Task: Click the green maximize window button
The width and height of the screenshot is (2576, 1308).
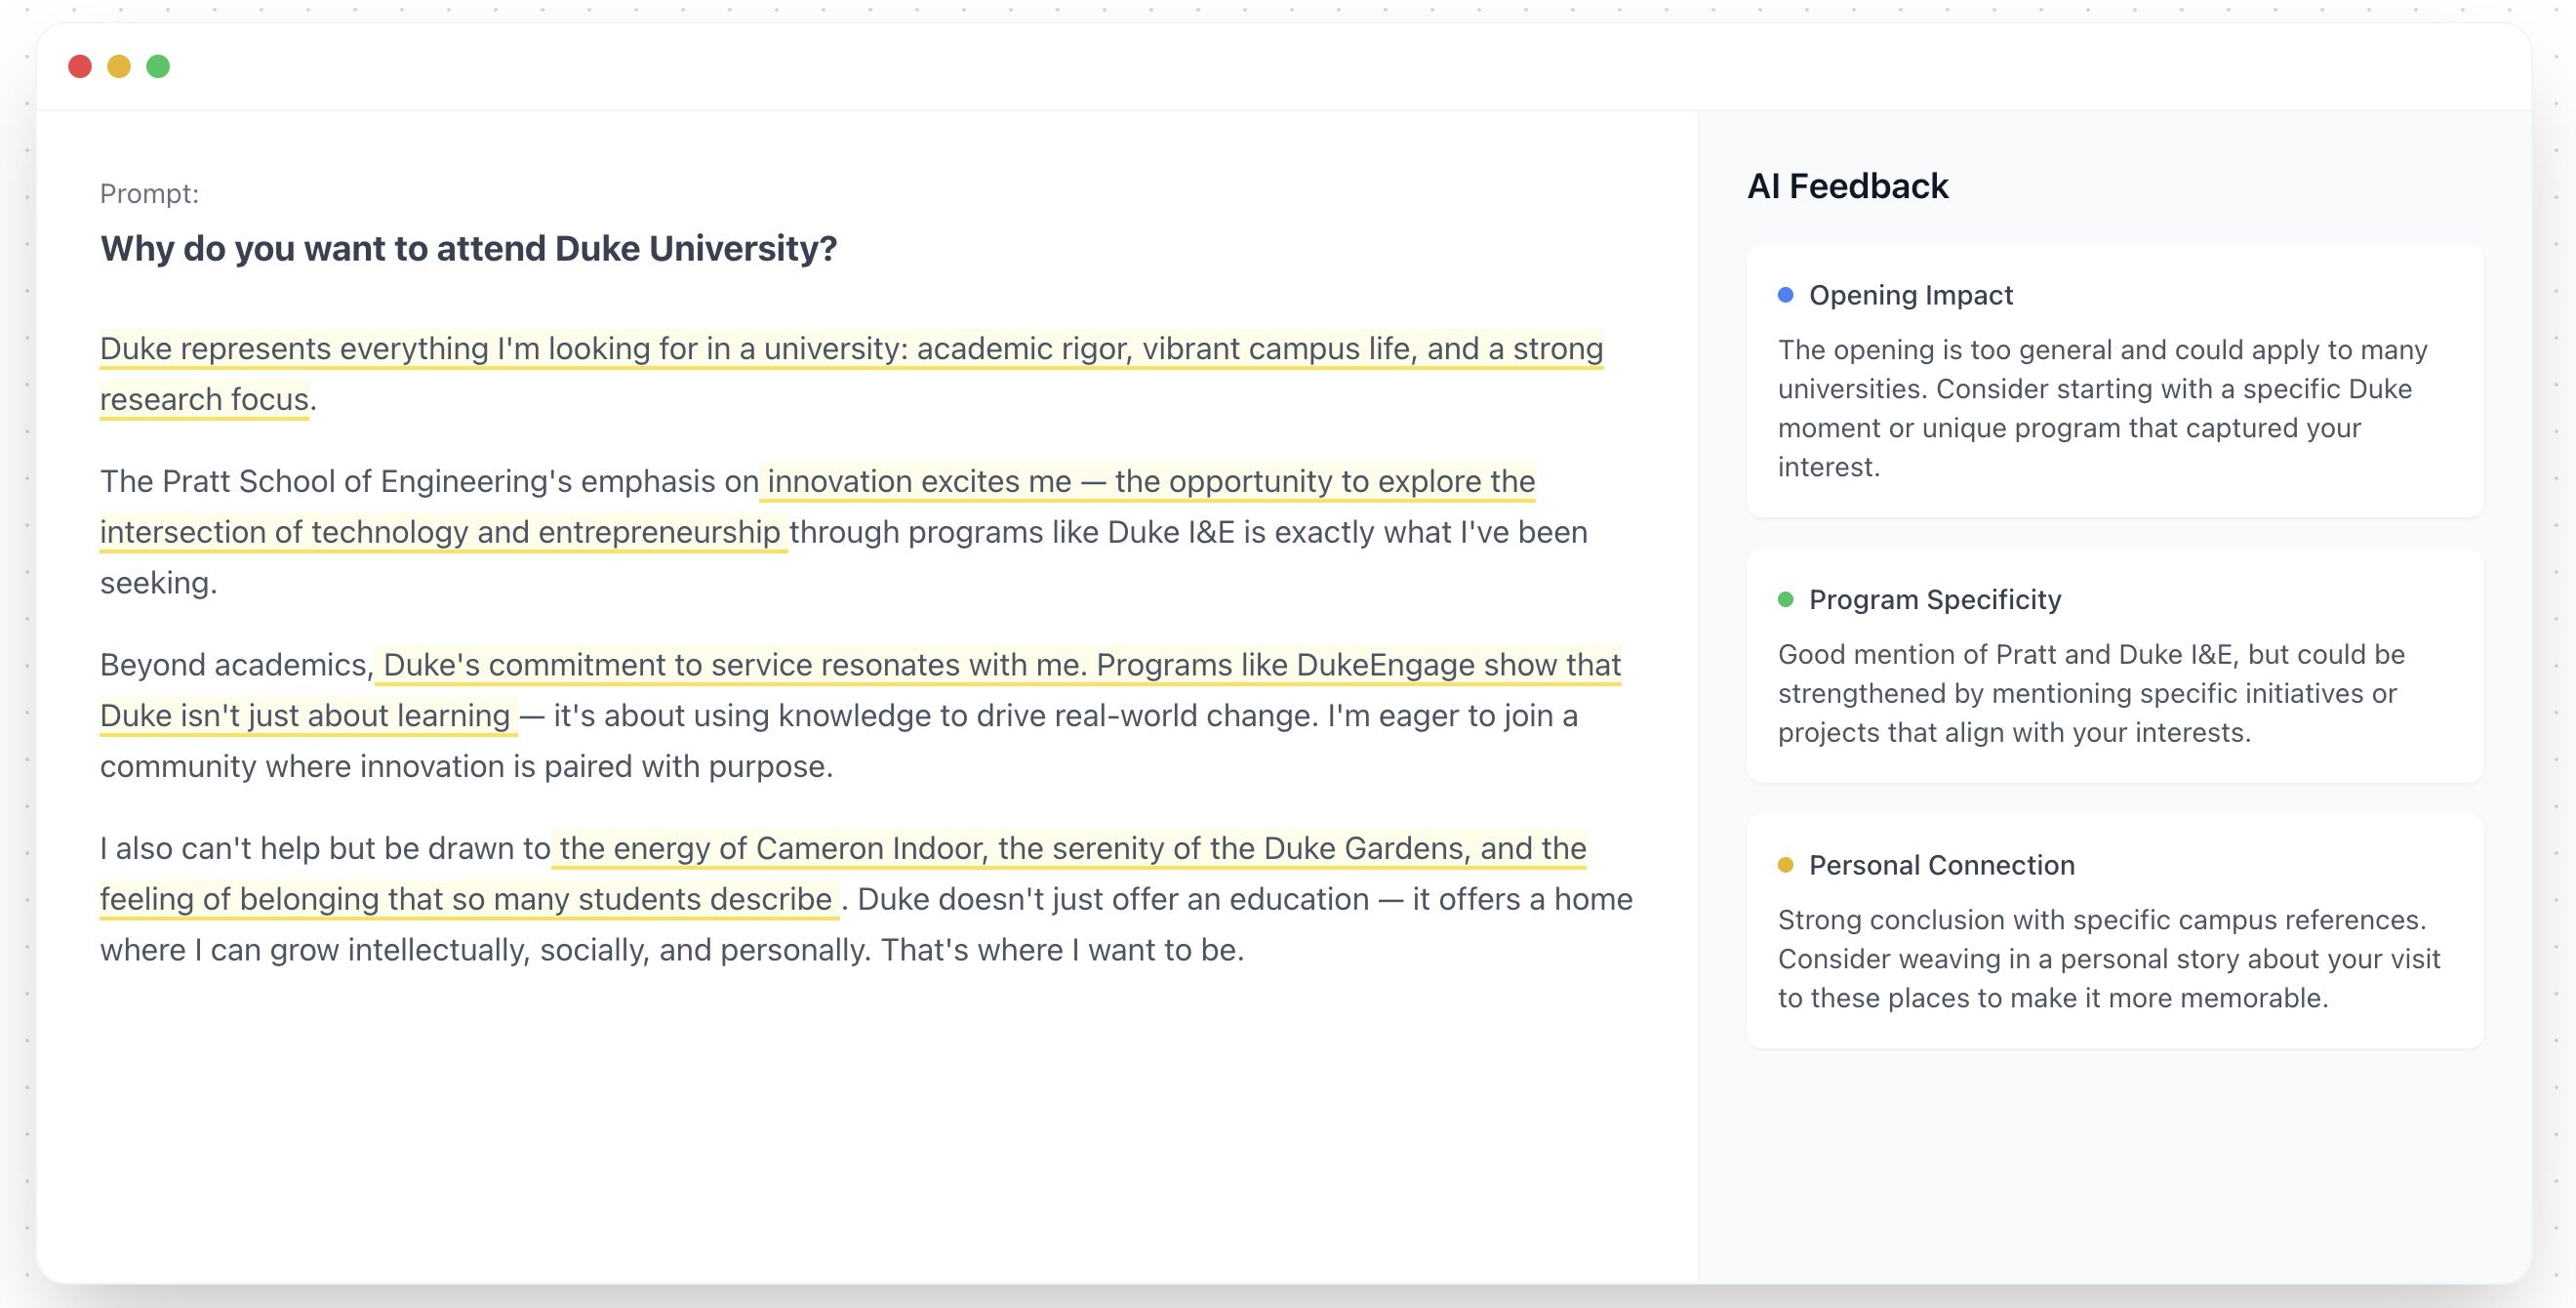Action: pyautogui.click(x=158, y=67)
